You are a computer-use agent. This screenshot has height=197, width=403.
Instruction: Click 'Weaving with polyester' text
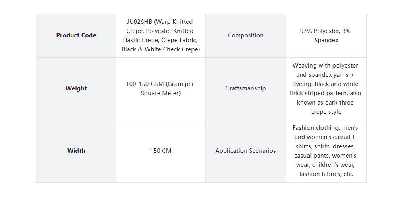pos(325,66)
